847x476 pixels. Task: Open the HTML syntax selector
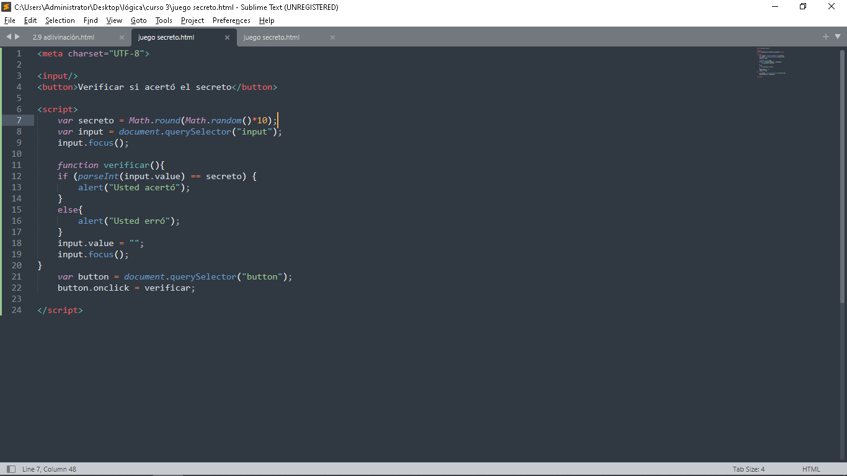[811, 469]
